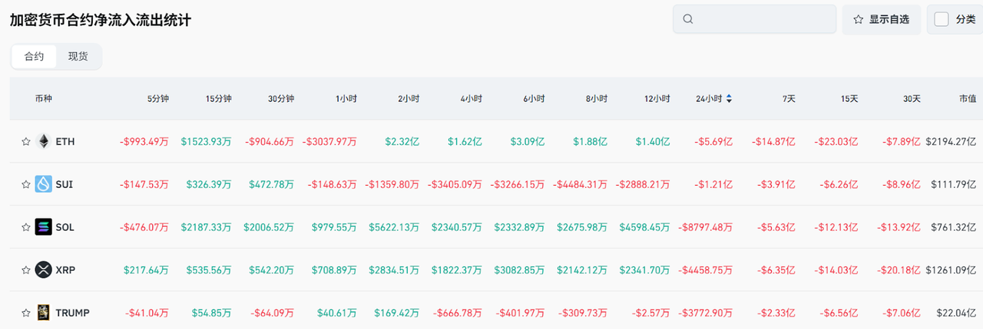
Task: Favorite ETH with its star icon
Action: click(x=25, y=142)
